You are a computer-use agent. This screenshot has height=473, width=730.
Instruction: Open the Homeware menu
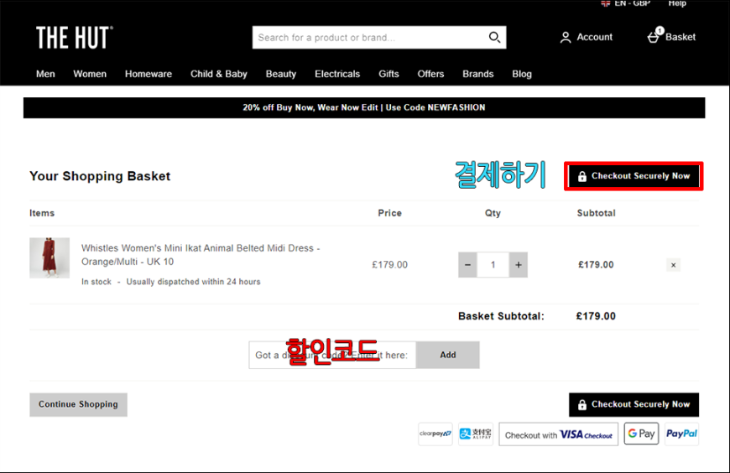(149, 74)
